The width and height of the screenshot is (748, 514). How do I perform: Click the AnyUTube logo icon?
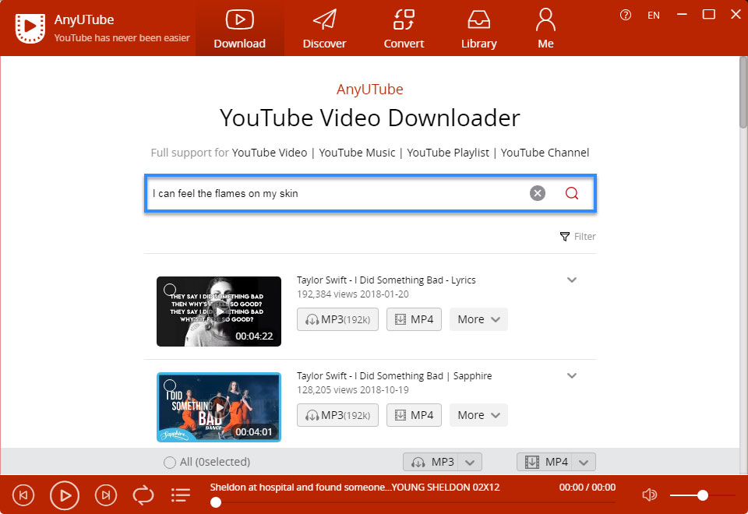pos(30,28)
